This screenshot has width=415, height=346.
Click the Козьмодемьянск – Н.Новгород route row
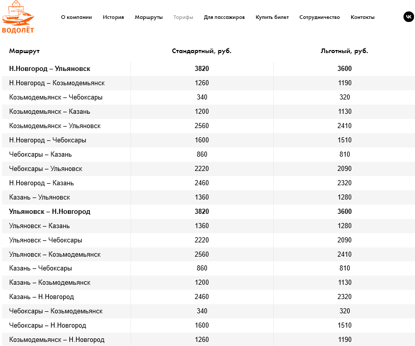(209, 339)
